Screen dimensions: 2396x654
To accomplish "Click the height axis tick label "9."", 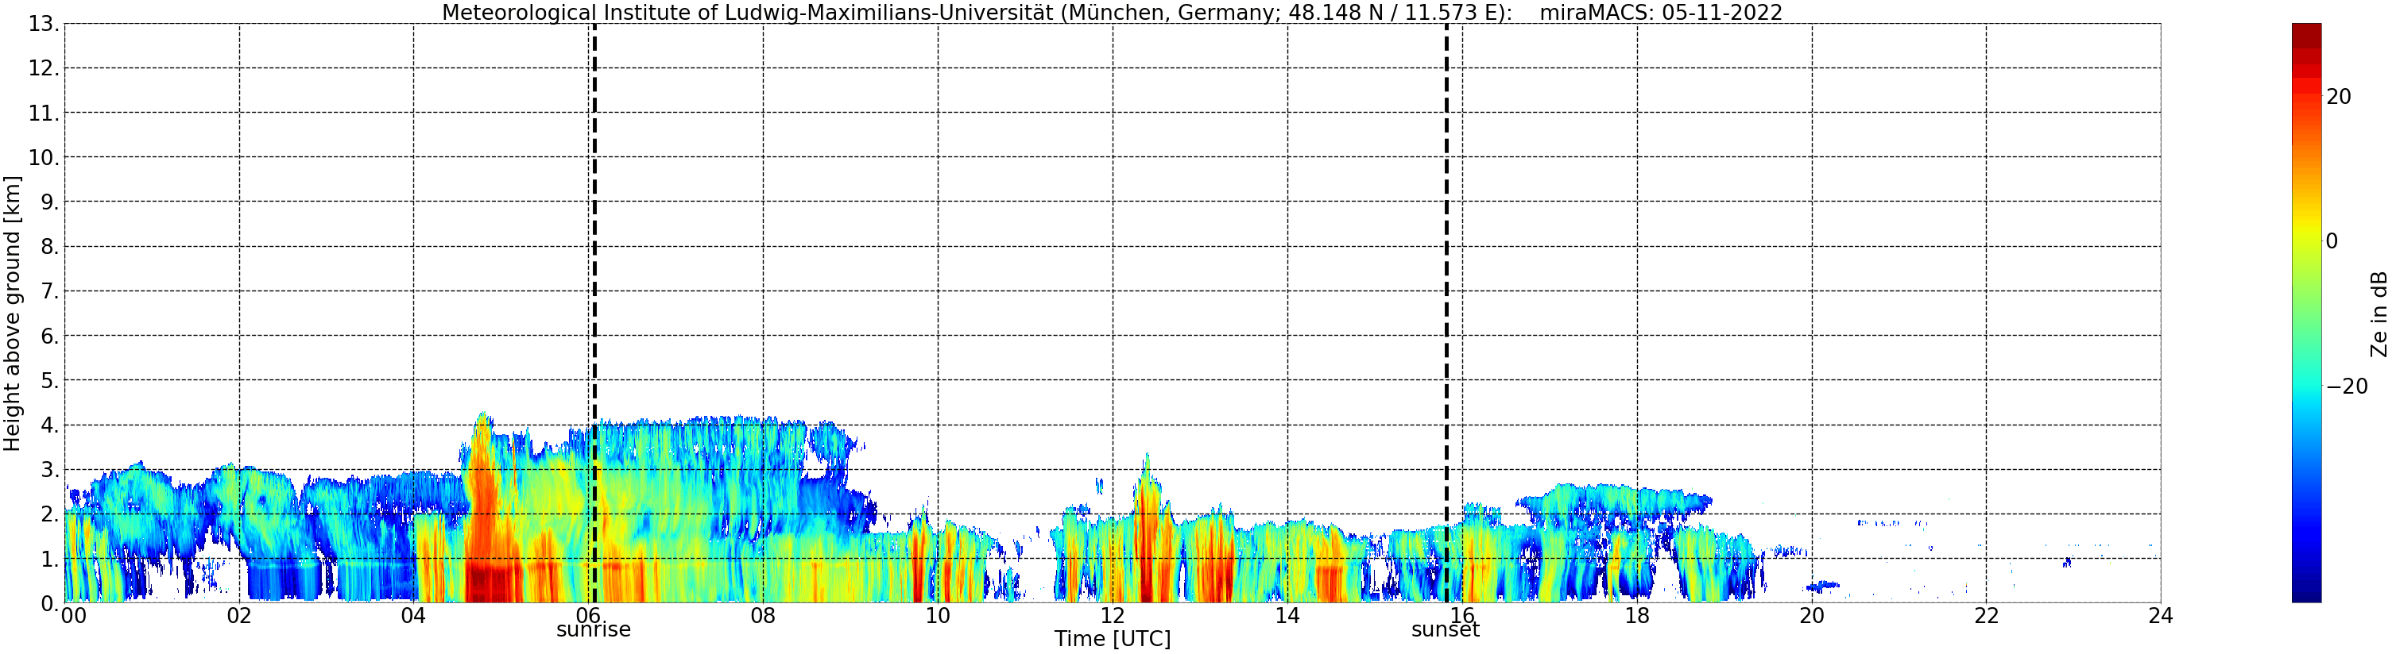I will 49,202.
